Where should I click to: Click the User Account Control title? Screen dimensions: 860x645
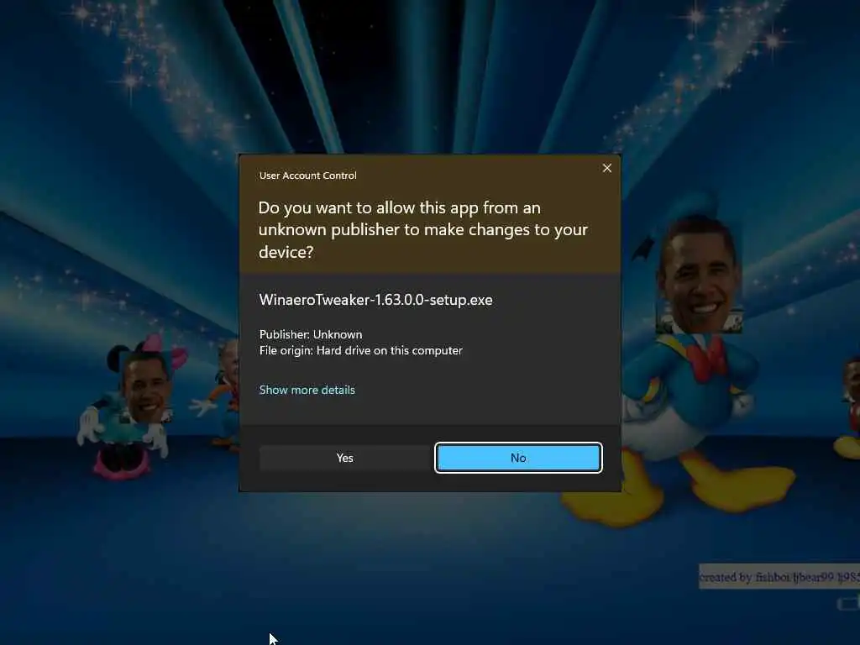(307, 176)
